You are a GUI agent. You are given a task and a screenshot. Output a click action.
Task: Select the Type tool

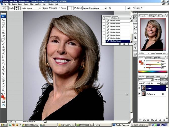coord(3,70)
